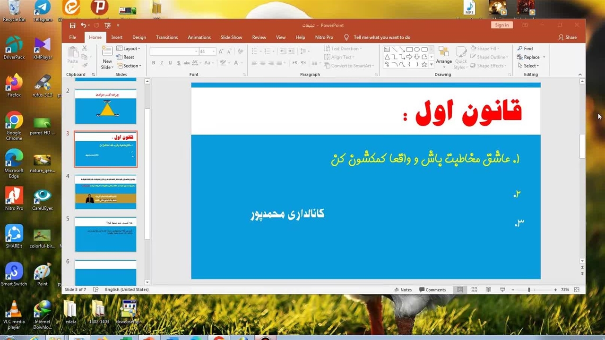Start presentation from beginning icon
605x340 pixels.
[x=107, y=25]
